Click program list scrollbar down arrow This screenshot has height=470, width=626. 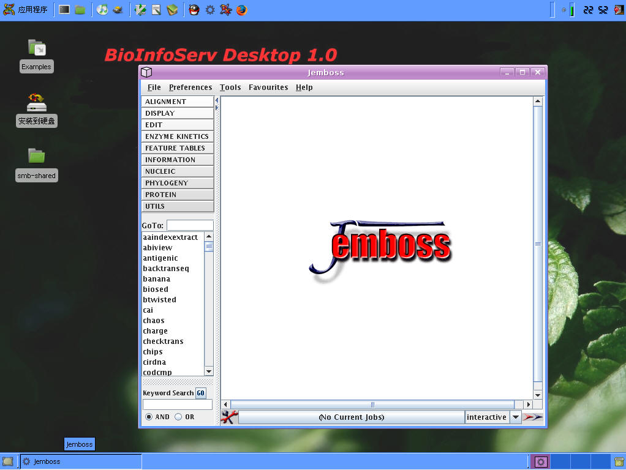tap(209, 371)
